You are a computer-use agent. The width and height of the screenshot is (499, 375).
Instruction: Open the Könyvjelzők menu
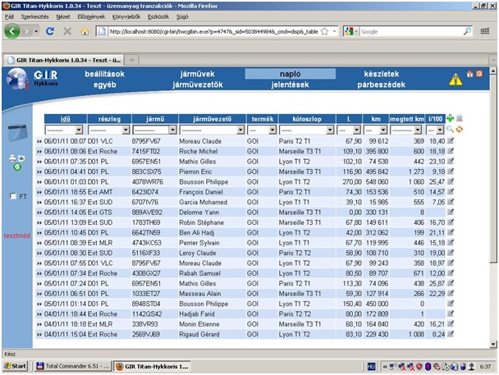point(126,17)
